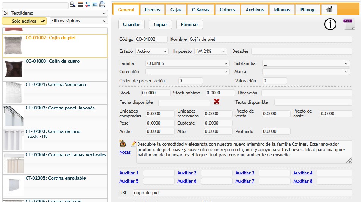Click the Valoración input field
Image resolution: width=361 pixels, height=202 pixels.
(x=275, y=81)
